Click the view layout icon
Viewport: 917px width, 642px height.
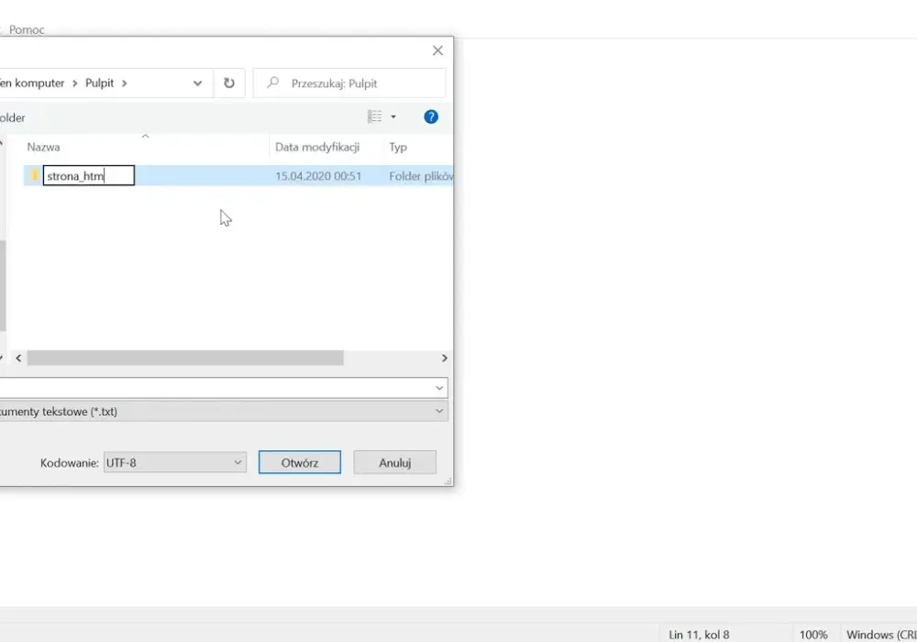pyautogui.click(x=374, y=117)
